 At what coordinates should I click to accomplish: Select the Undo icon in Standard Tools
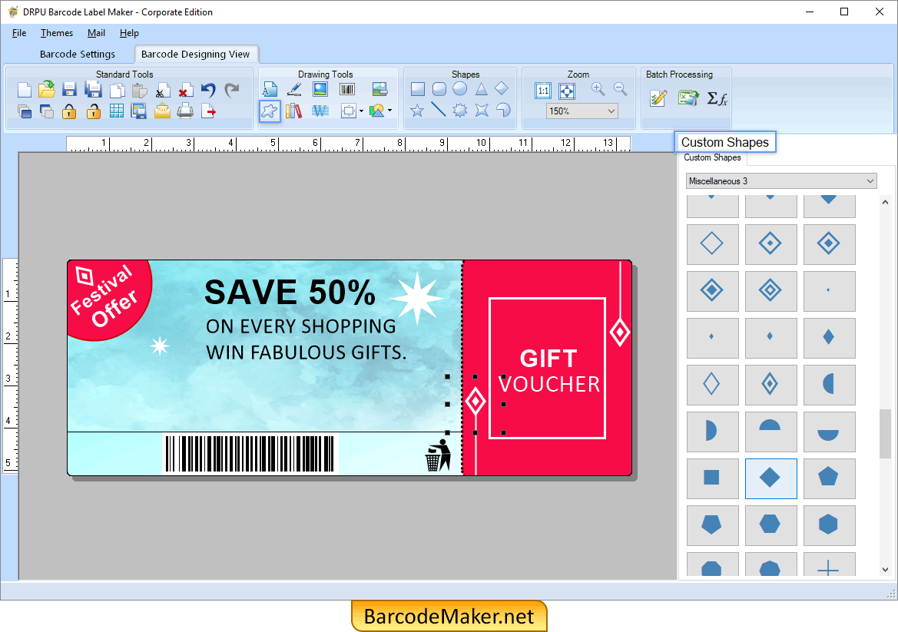pos(208,90)
